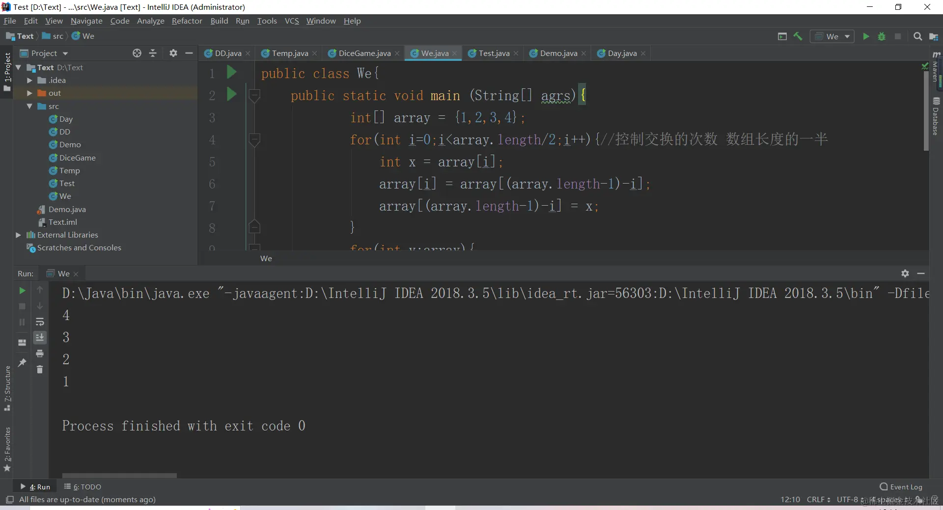
Task: Switch to the DiceGame.java tab
Action: [x=364, y=53]
